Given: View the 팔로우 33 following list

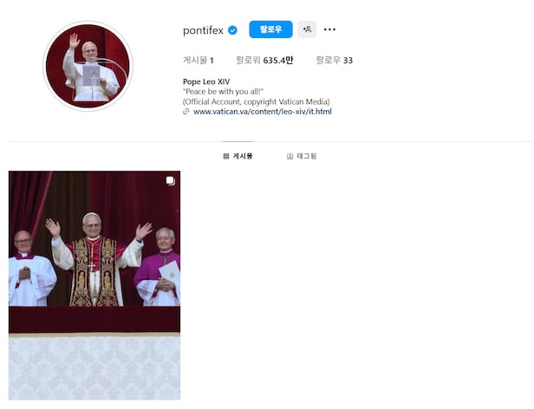Looking at the screenshot, I should (335, 61).
